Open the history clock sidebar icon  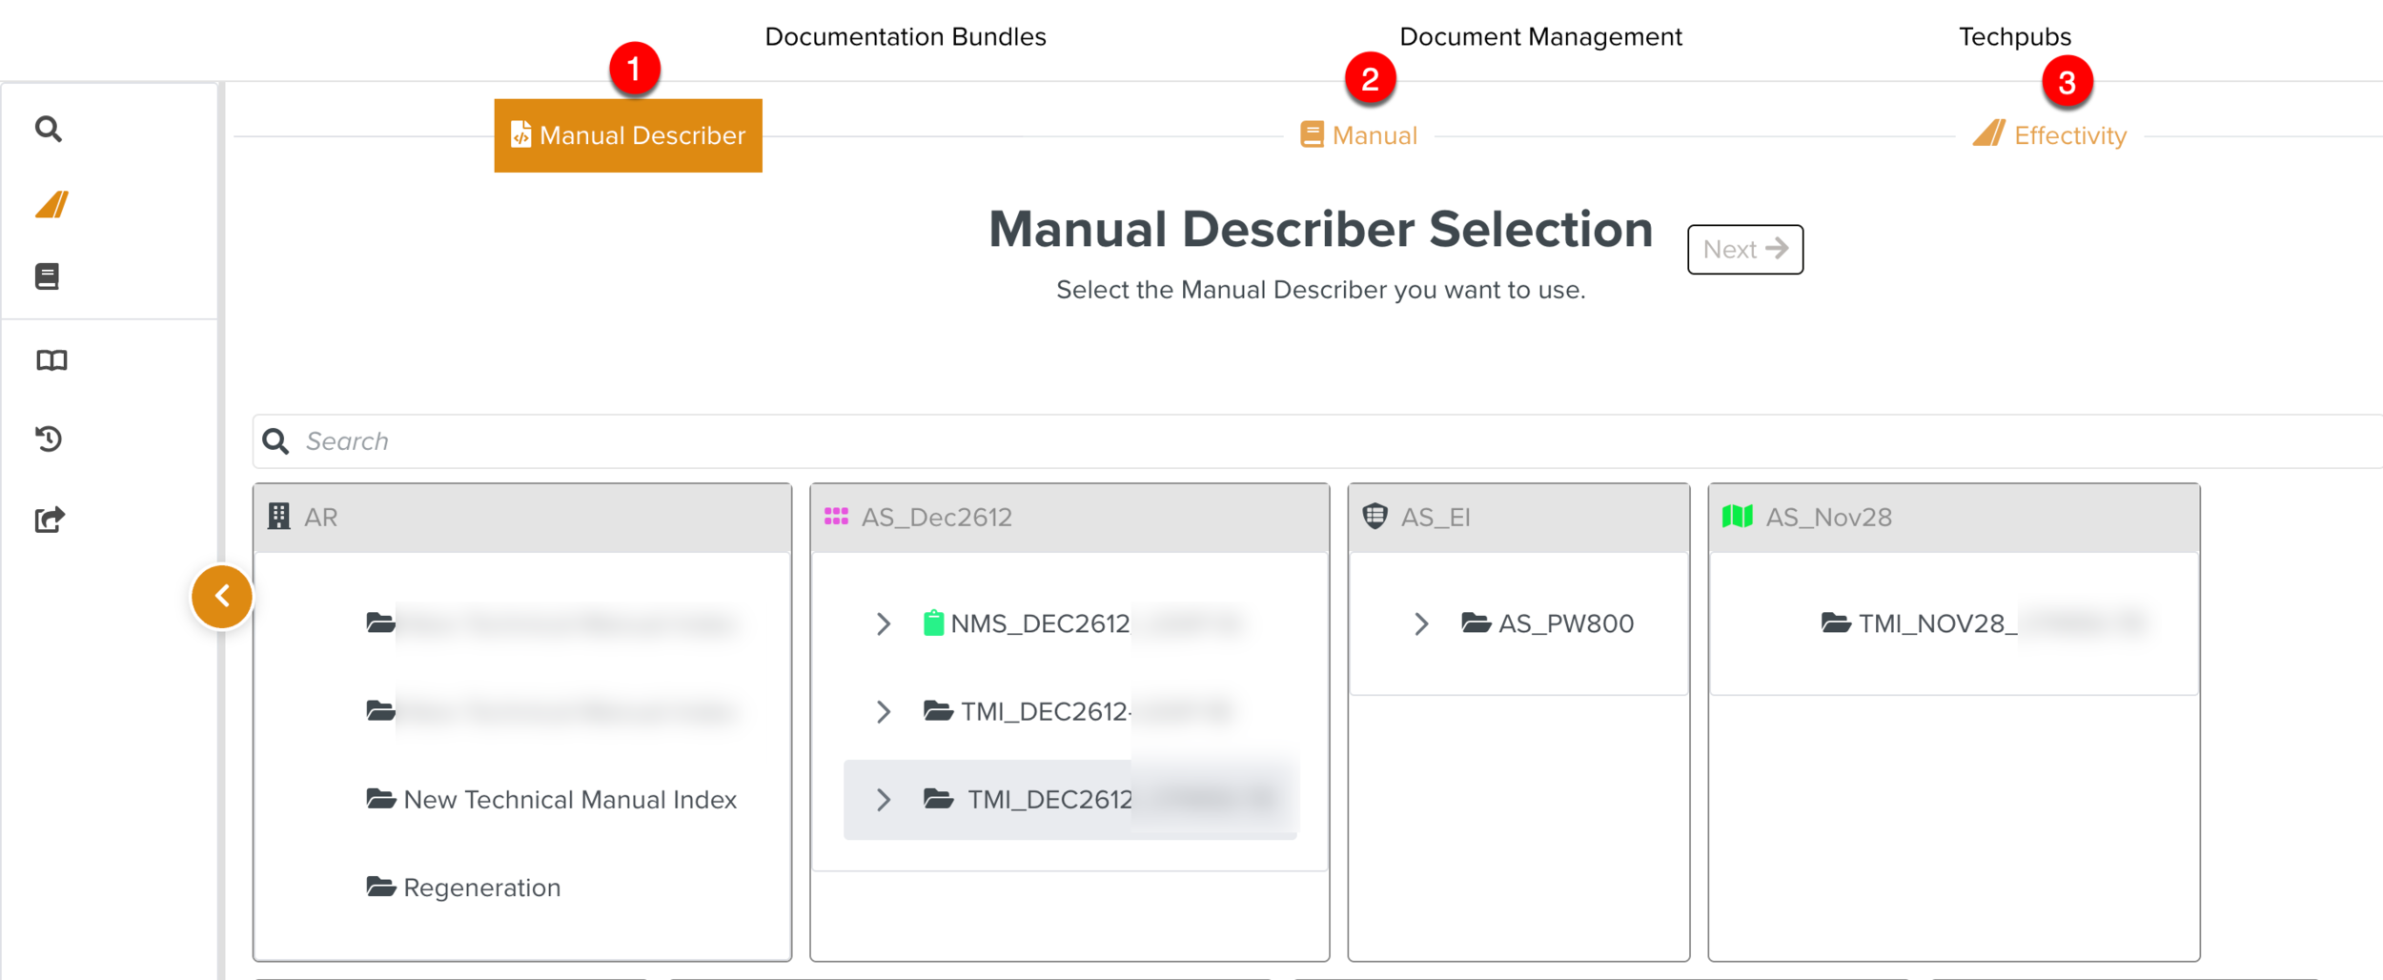click(x=49, y=439)
